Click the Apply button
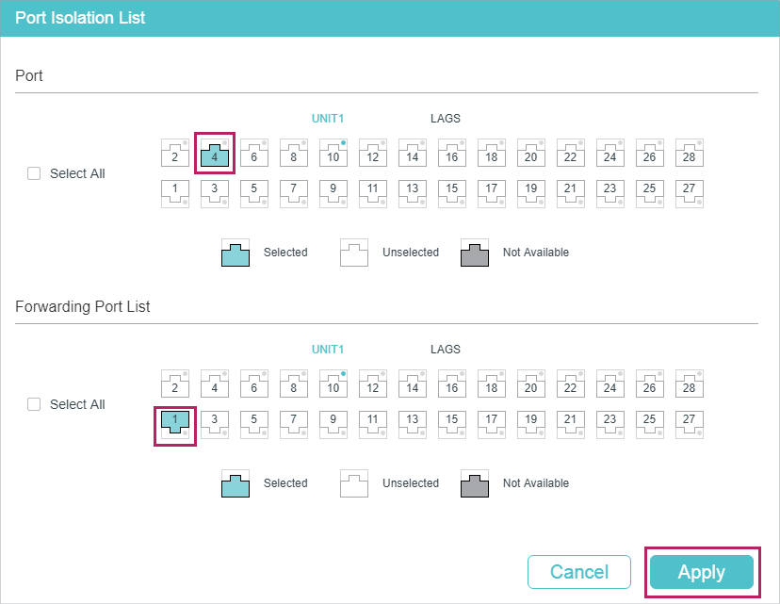 (x=702, y=572)
